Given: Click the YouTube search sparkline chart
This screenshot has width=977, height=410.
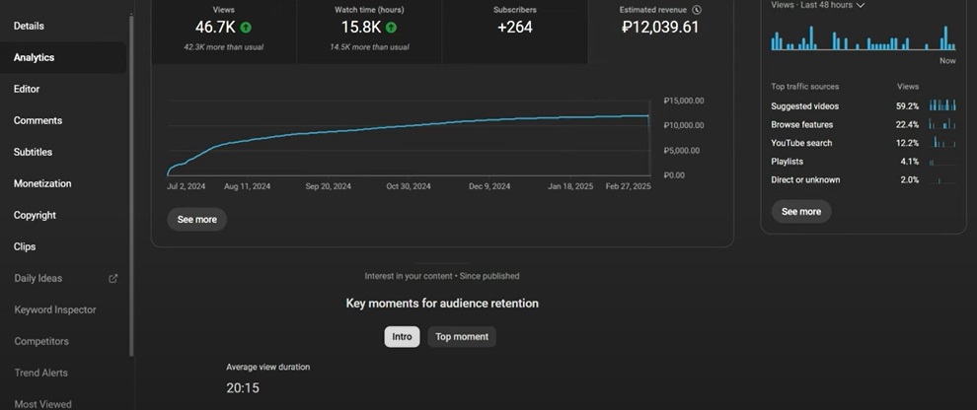Looking at the screenshot, I should click(x=942, y=143).
